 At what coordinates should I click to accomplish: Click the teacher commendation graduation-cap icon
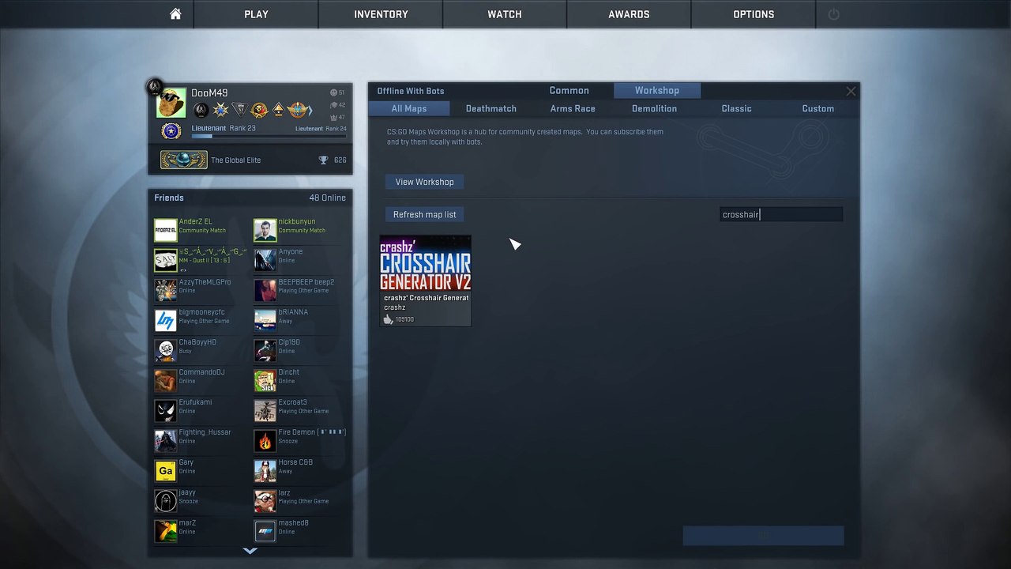point(333,104)
